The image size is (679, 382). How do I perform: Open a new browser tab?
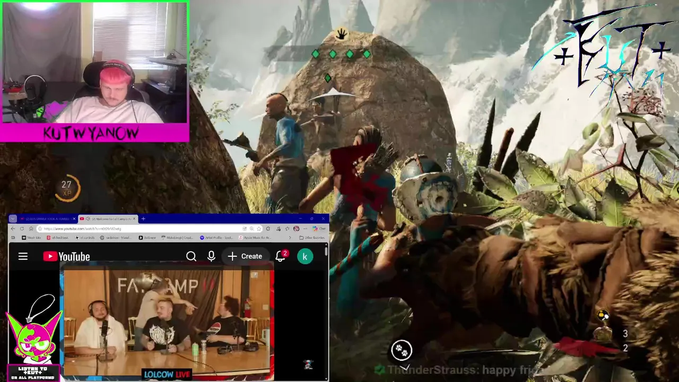point(143,219)
